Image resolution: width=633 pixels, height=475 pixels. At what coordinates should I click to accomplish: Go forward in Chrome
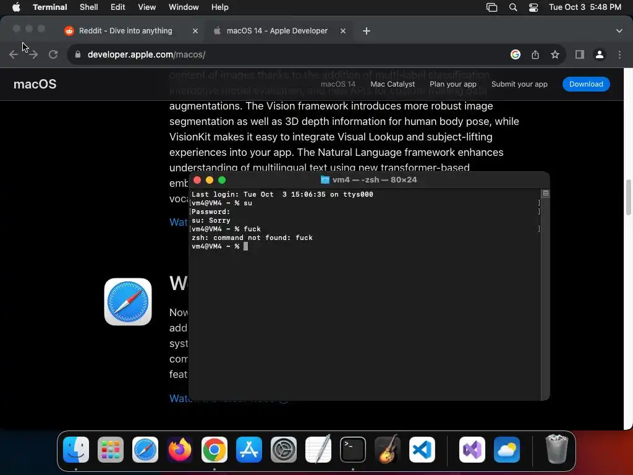(x=33, y=54)
